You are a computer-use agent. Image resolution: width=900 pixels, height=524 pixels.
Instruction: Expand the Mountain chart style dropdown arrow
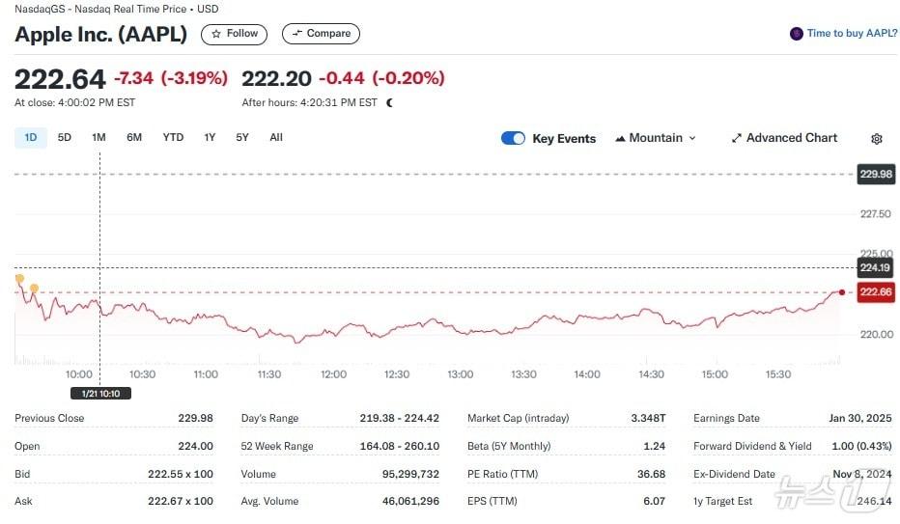(x=692, y=138)
